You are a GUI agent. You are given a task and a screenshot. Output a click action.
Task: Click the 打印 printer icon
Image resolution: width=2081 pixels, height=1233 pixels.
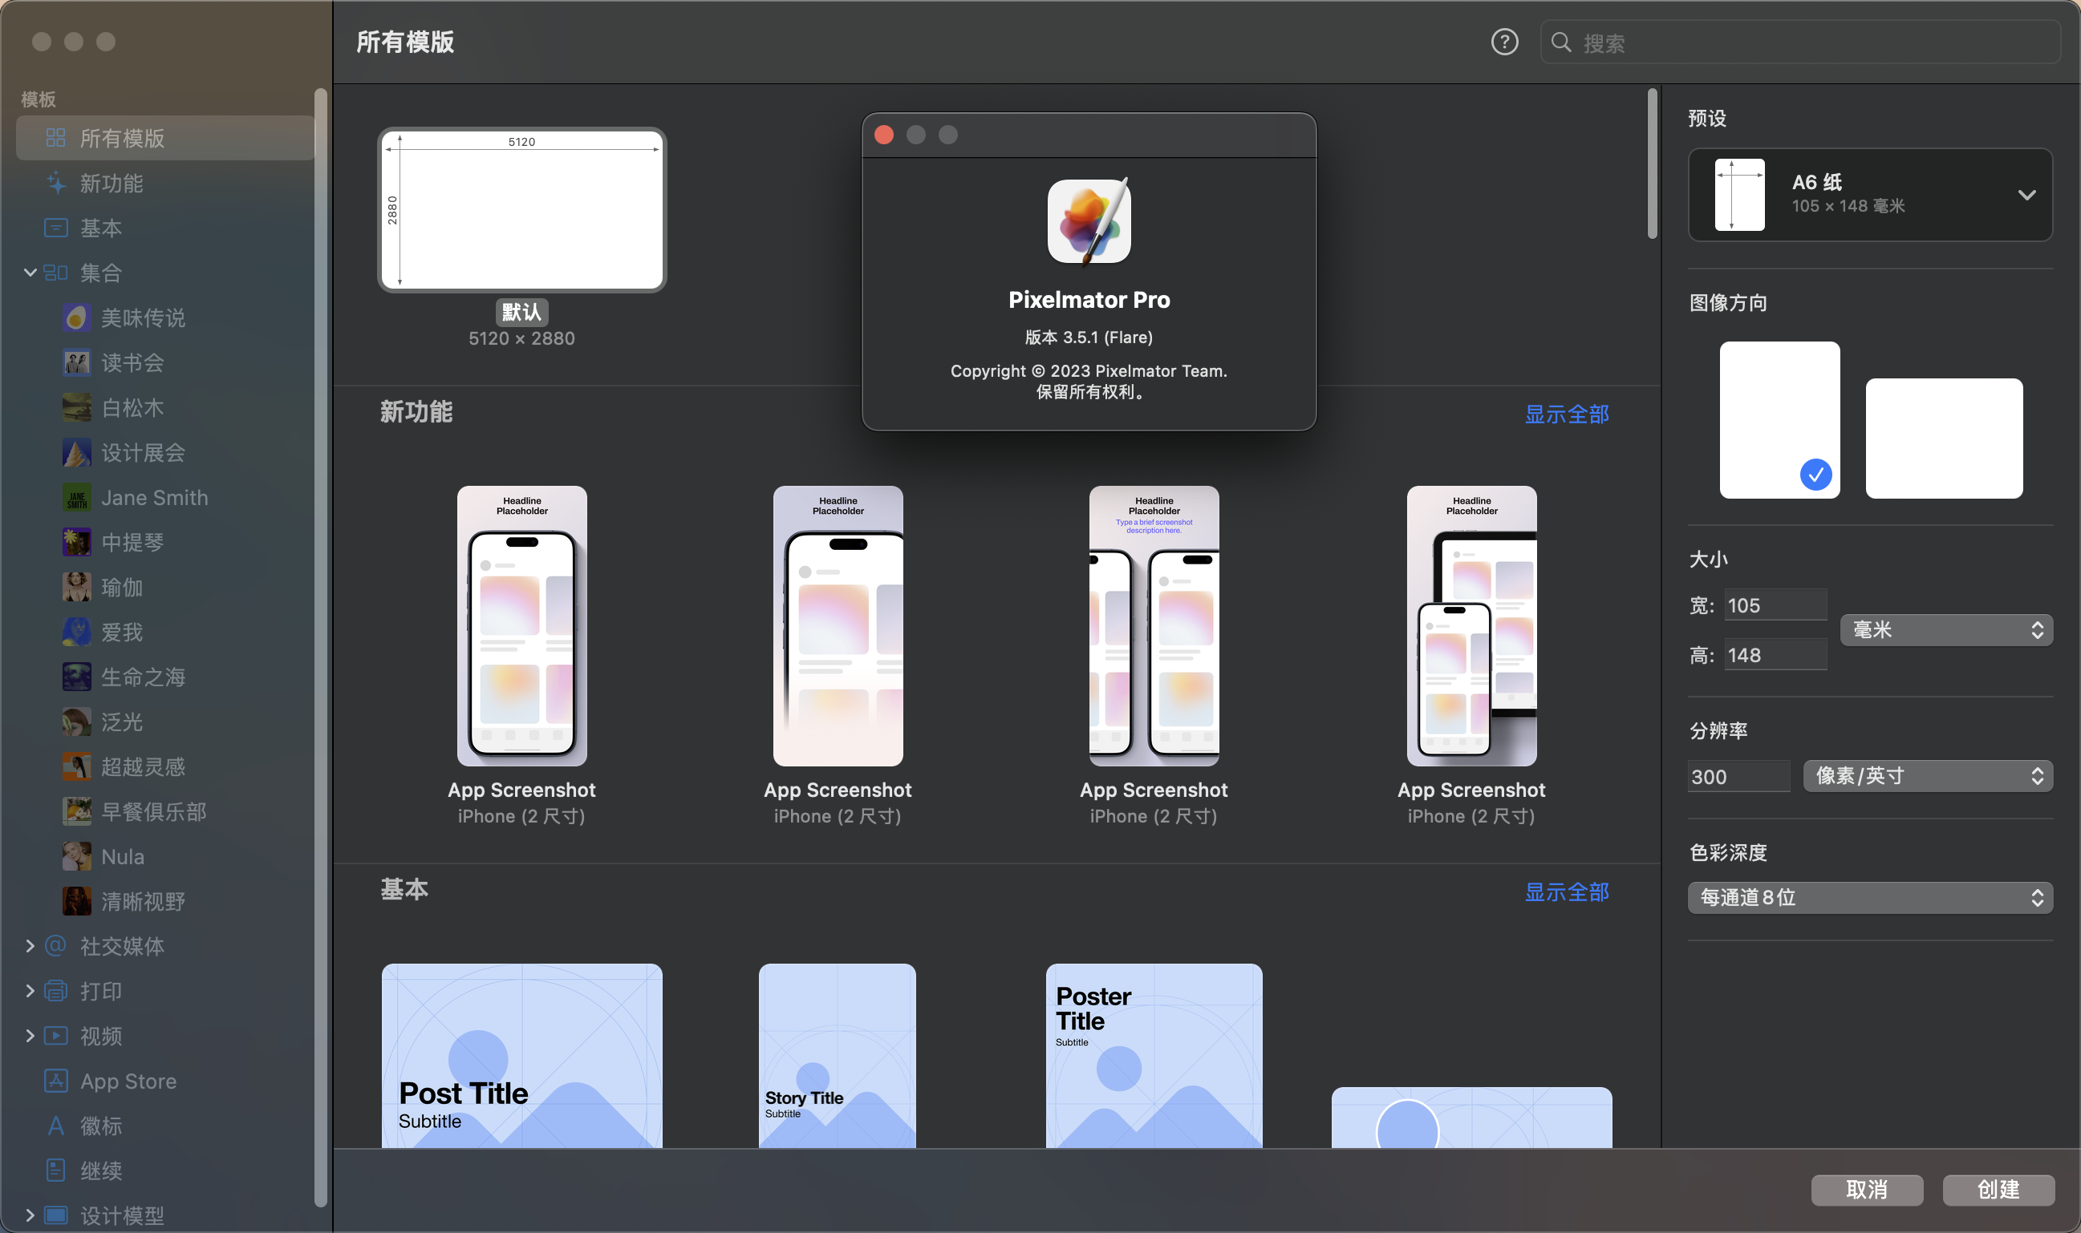(x=55, y=990)
